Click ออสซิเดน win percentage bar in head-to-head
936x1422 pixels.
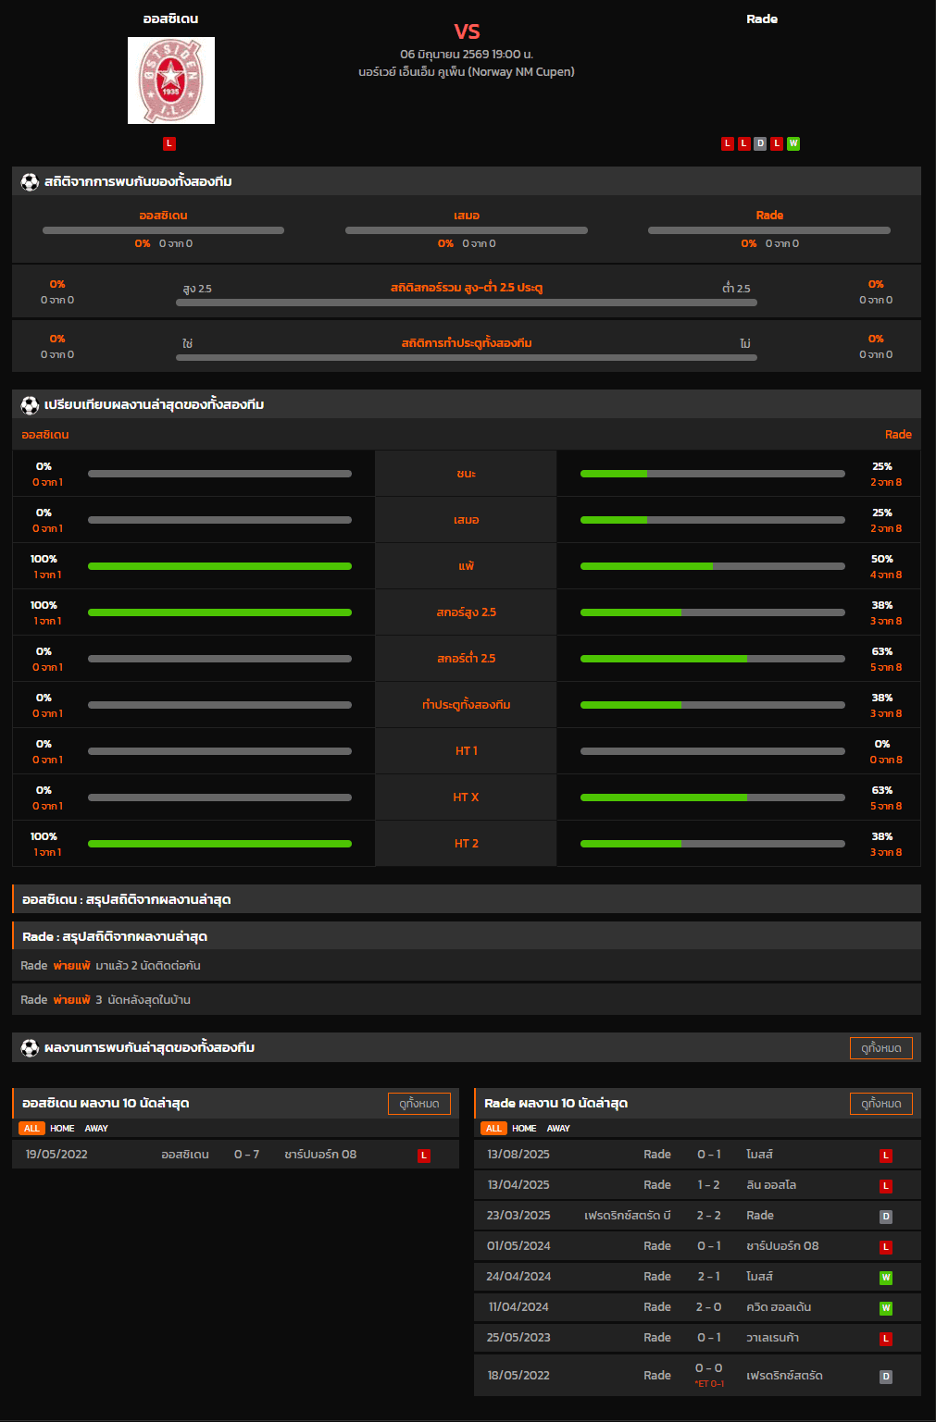[x=163, y=230]
